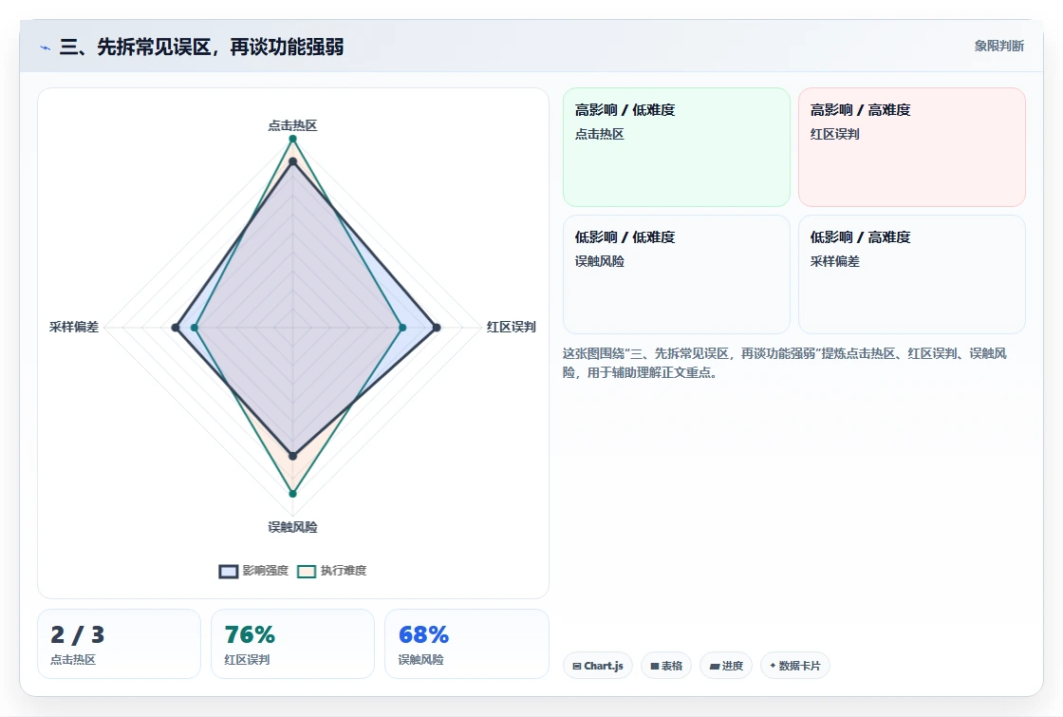The image size is (1063, 717).
Task: Select the 低影响 / 高难度 quadrant card
Action: [912, 274]
